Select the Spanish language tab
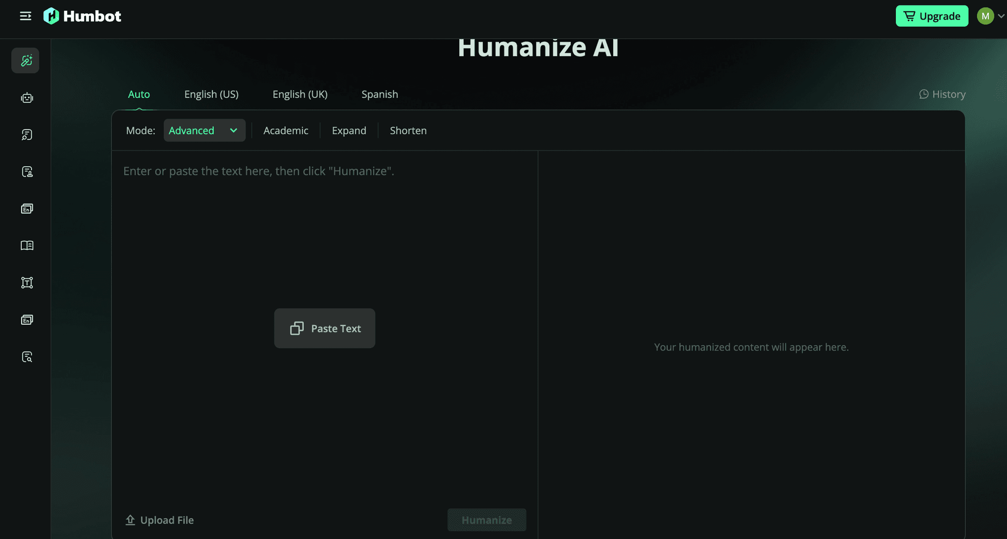 380,94
